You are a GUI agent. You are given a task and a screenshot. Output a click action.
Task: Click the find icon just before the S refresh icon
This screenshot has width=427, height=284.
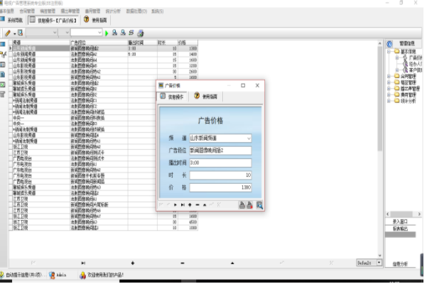[123, 33]
